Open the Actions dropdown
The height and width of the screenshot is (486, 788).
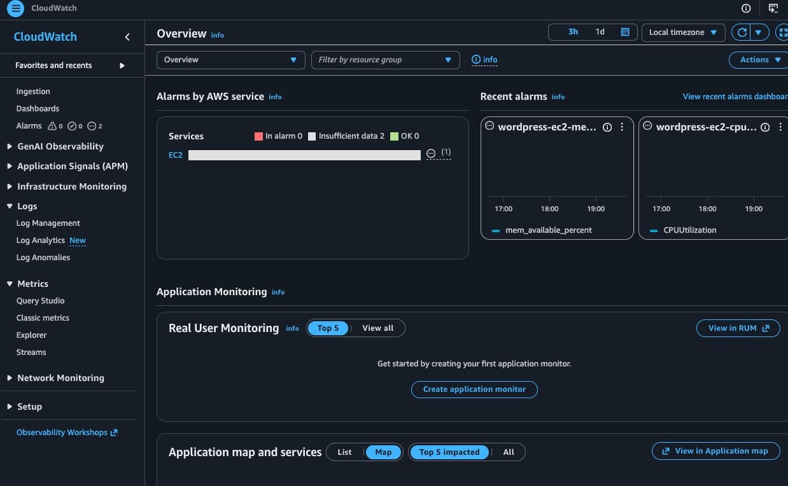pos(760,60)
